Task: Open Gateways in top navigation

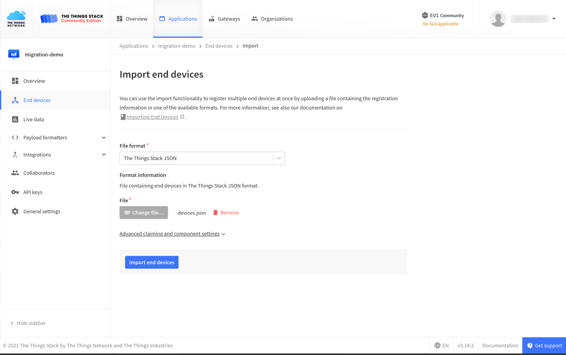Action: pyautogui.click(x=224, y=19)
